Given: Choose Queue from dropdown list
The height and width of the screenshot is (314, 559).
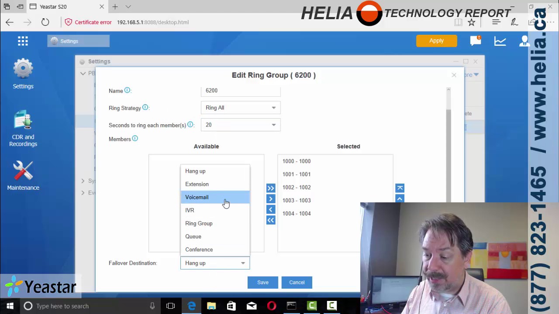Looking at the screenshot, I should pyautogui.click(x=215, y=236).
